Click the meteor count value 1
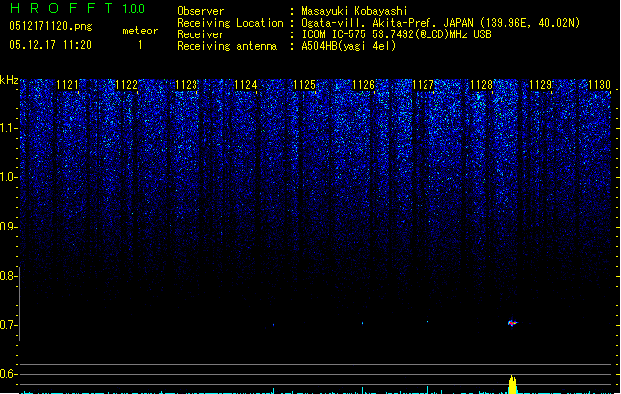 click(x=140, y=45)
